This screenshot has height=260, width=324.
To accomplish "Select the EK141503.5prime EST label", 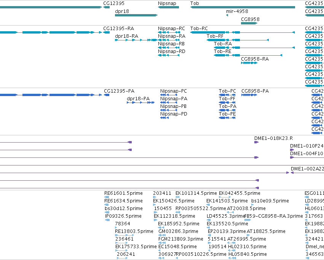I will (x=227, y=201).
